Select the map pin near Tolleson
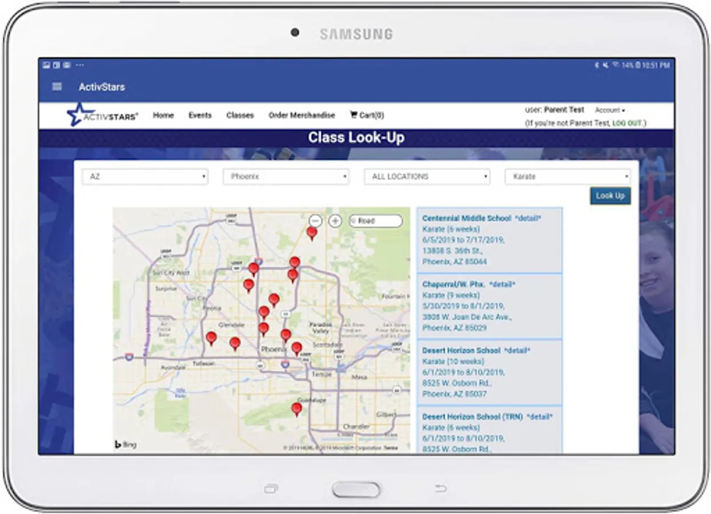Screen dimensions: 711x514 click(211, 338)
